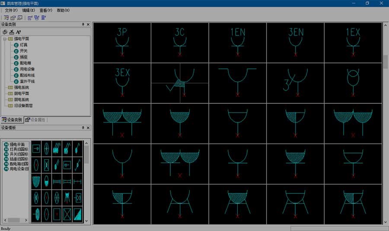Open the 查看(V) menu
The height and width of the screenshot is (231, 389).
(x=46, y=10)
